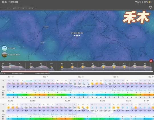Select Tuesday 11 cloud icon in daily strip
Image resolution: width=154 pixels, height=120 pixels.
coord(21,67)
